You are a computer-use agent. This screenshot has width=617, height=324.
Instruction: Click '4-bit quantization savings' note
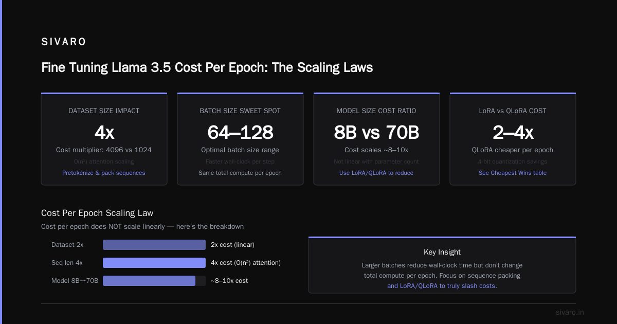[513, 161]
